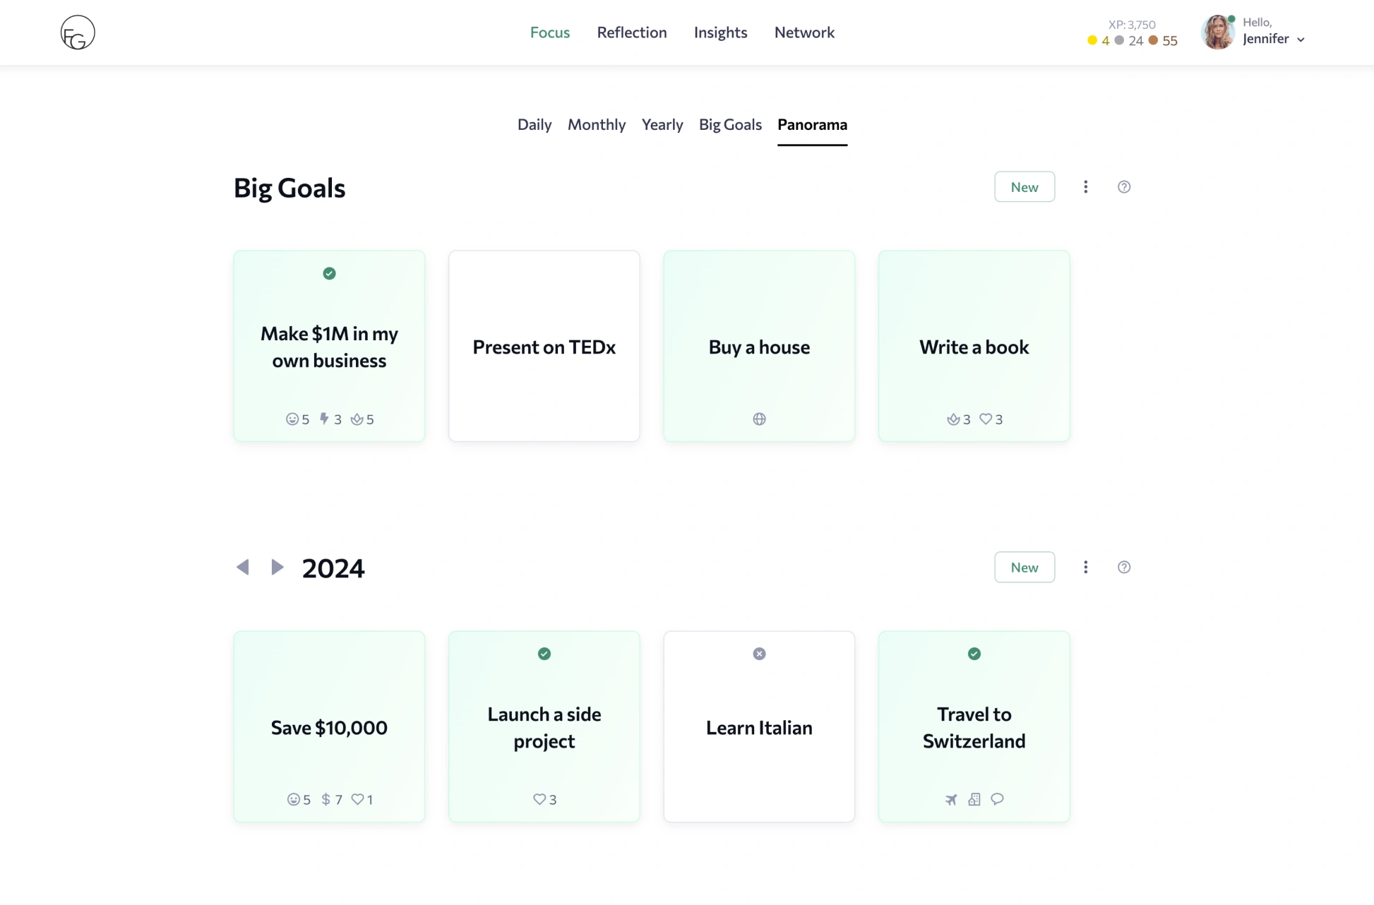
Task: Expand the 2024 section options menu
Action: coord(1086,567)
